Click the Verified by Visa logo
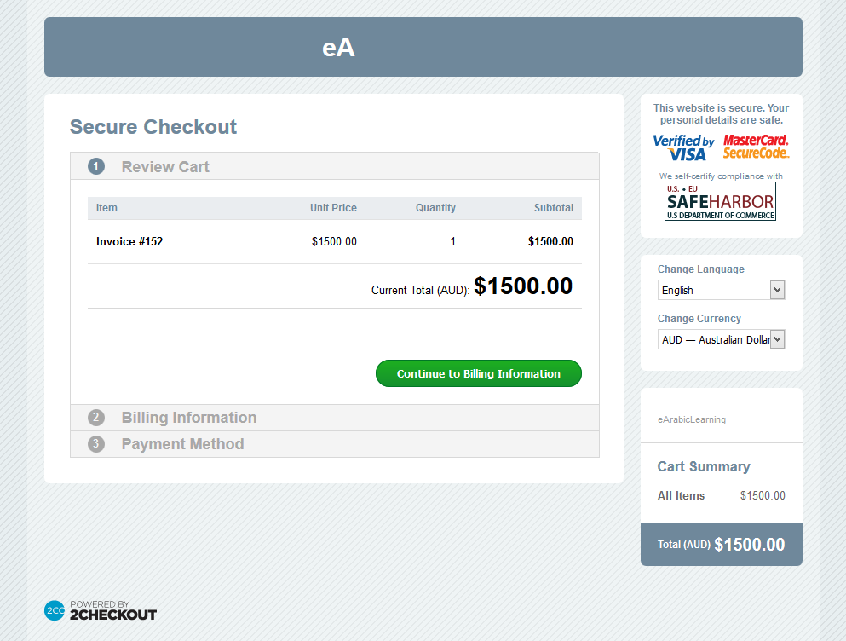The height and width of the screenshot is (641, 846). point(682,147)
